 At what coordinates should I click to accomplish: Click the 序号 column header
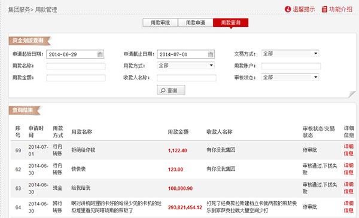point(17,131)
